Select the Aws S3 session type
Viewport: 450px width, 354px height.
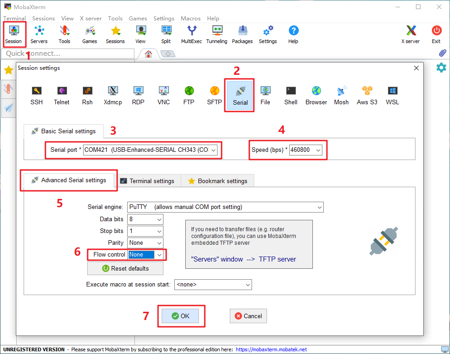point(367,95)
